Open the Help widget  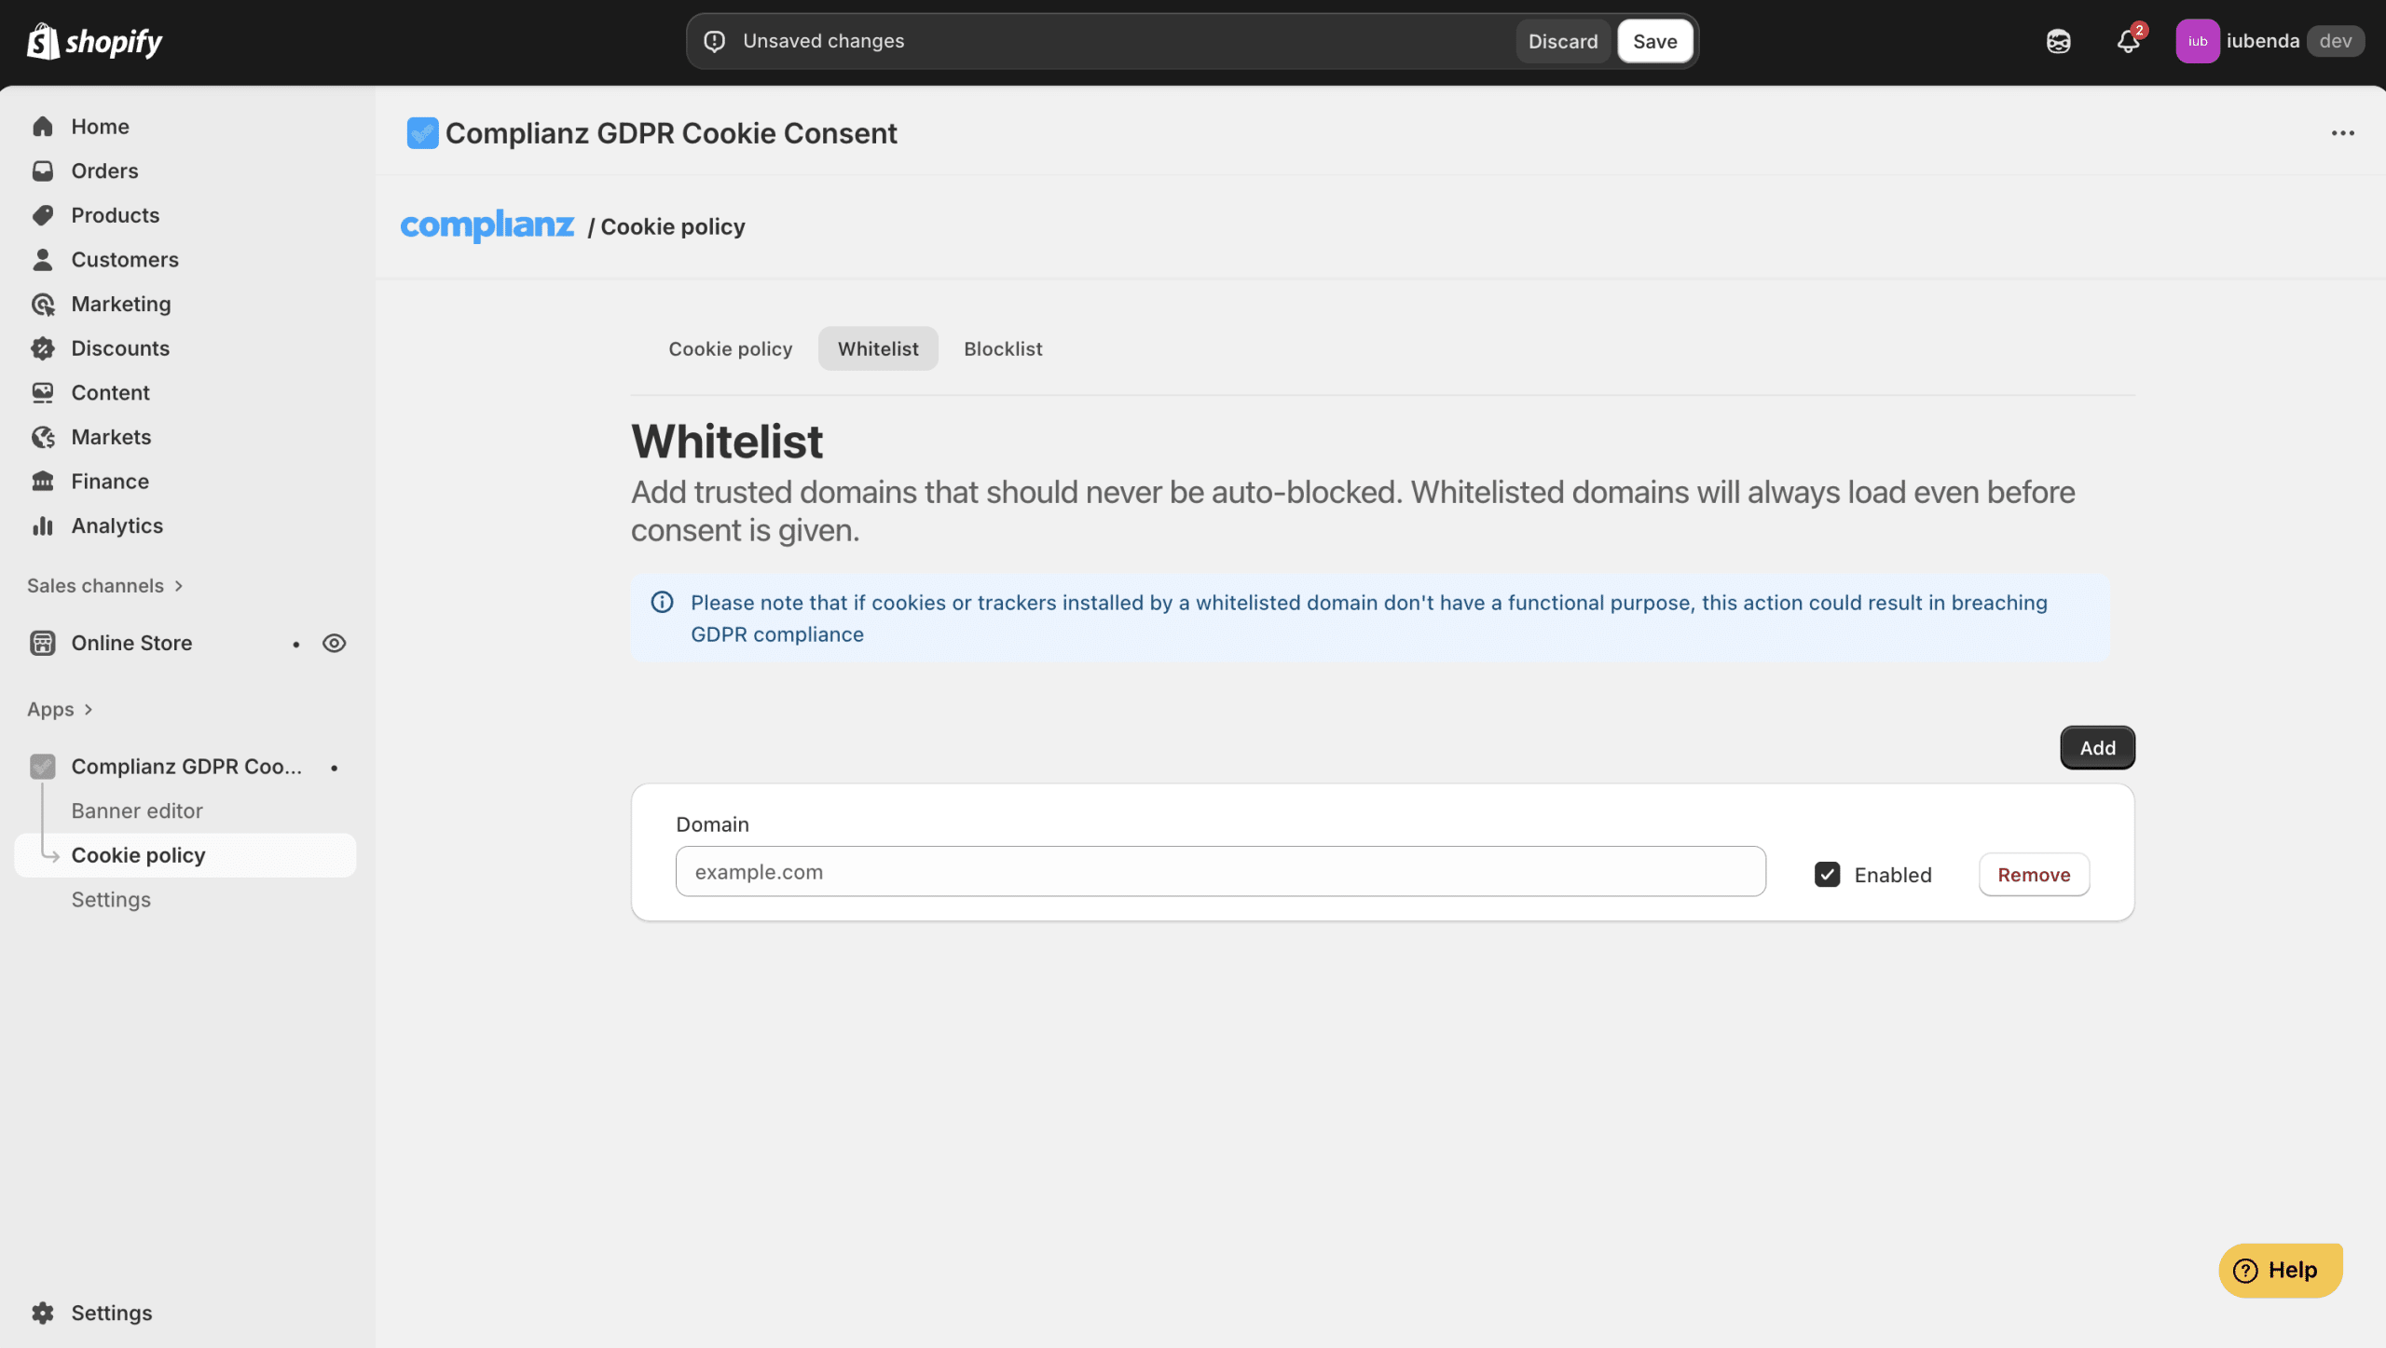tap(2280, 1271)
